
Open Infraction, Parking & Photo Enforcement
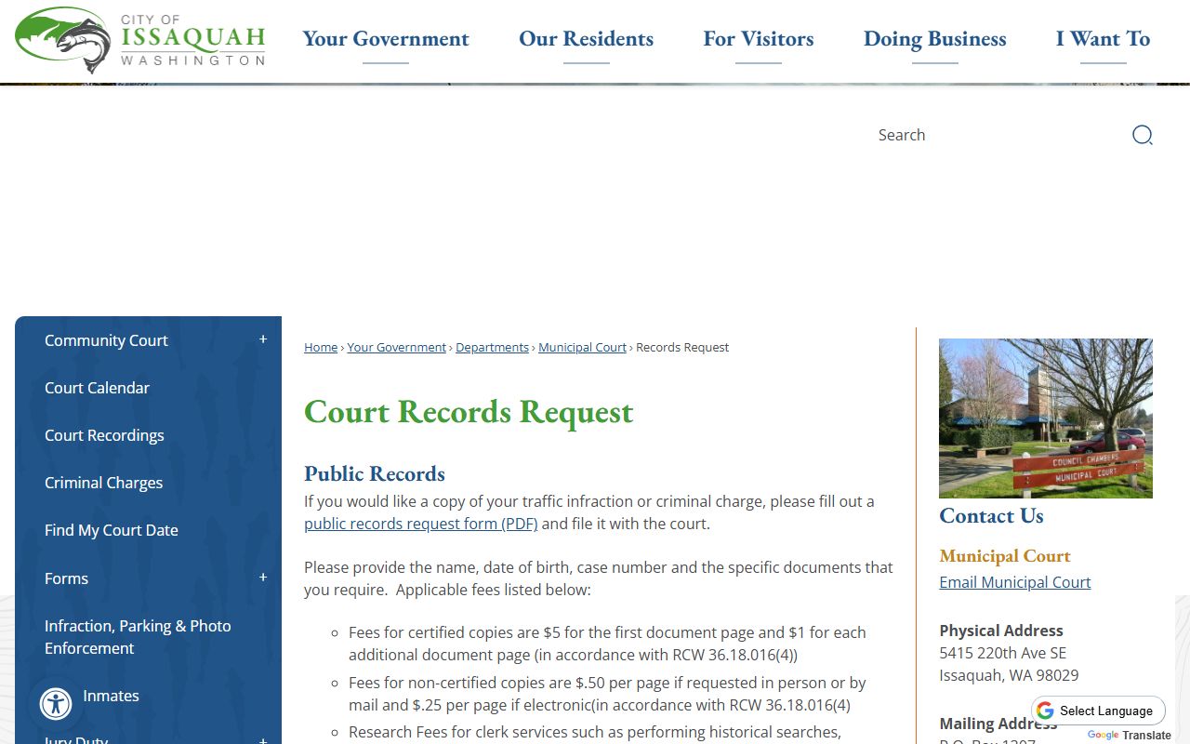[138, 637]
